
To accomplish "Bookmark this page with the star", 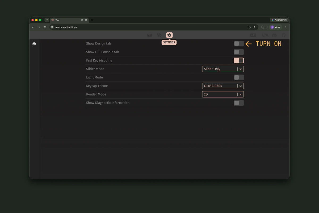I will coord(254,27).
